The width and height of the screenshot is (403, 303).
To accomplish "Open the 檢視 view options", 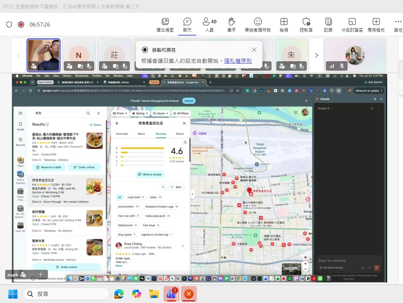I will (x=284, y=25).
